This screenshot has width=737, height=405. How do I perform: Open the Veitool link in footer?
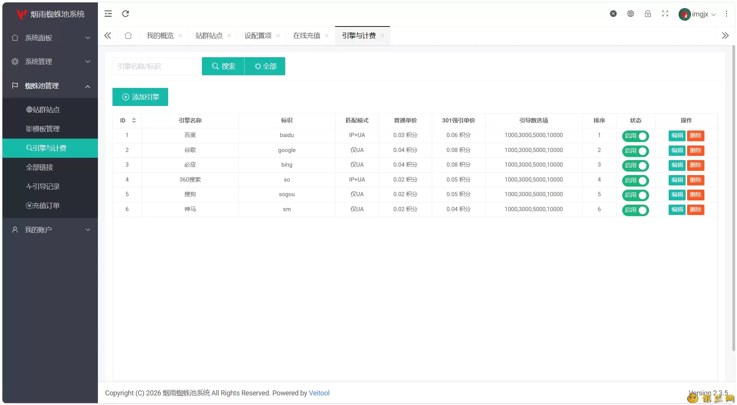[x=319, y=393]
